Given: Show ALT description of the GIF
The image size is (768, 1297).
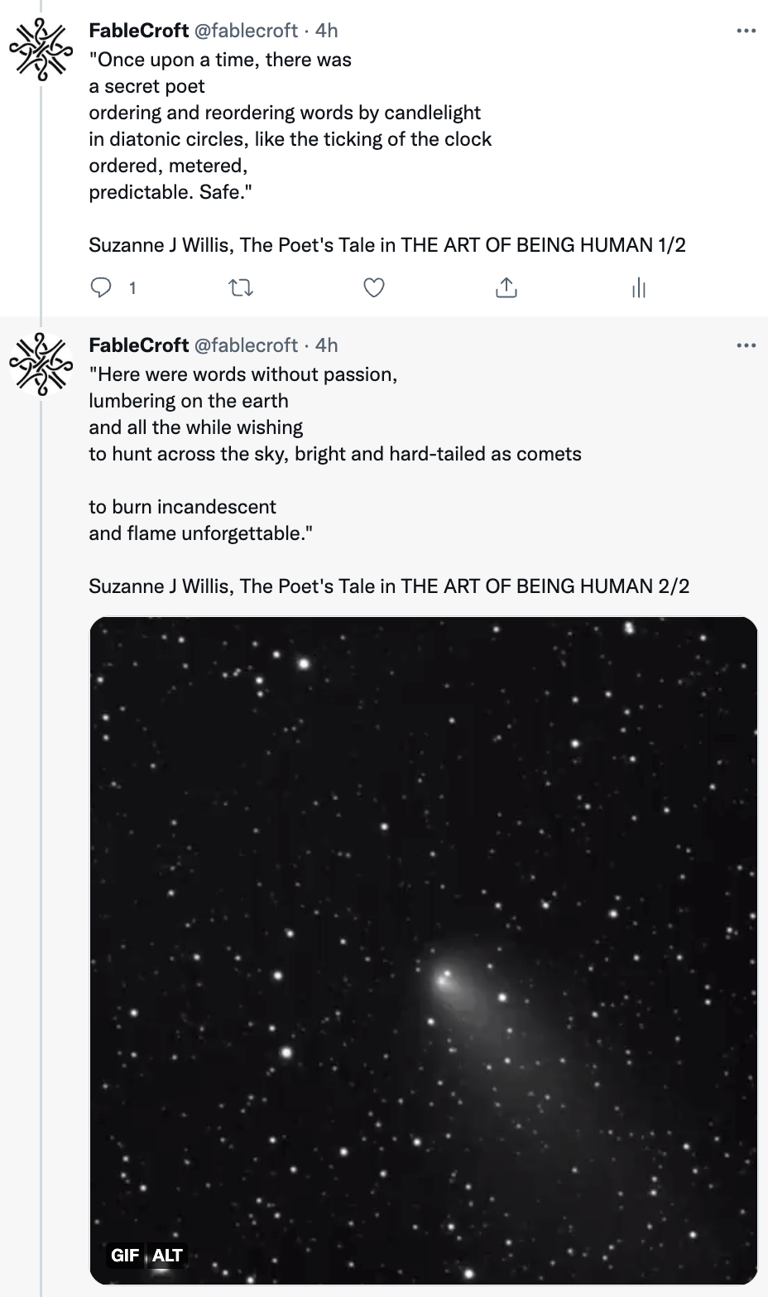Looking at the screenshot, I should click(x=167, y=1256).
